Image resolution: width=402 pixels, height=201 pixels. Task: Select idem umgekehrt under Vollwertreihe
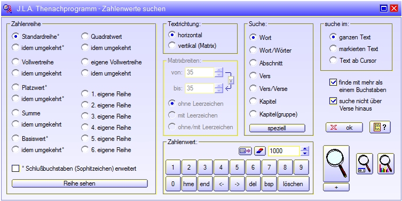(16, 73)
